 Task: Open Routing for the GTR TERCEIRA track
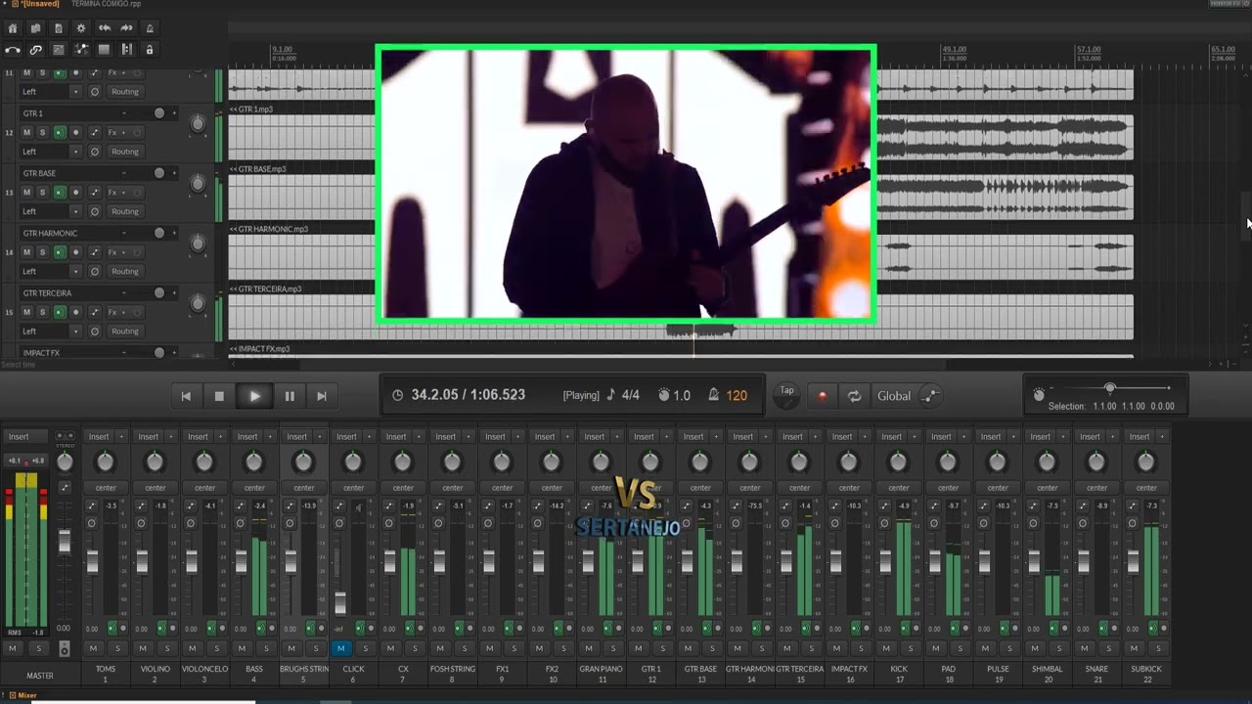pyautogui.click(x=124, y=331)
